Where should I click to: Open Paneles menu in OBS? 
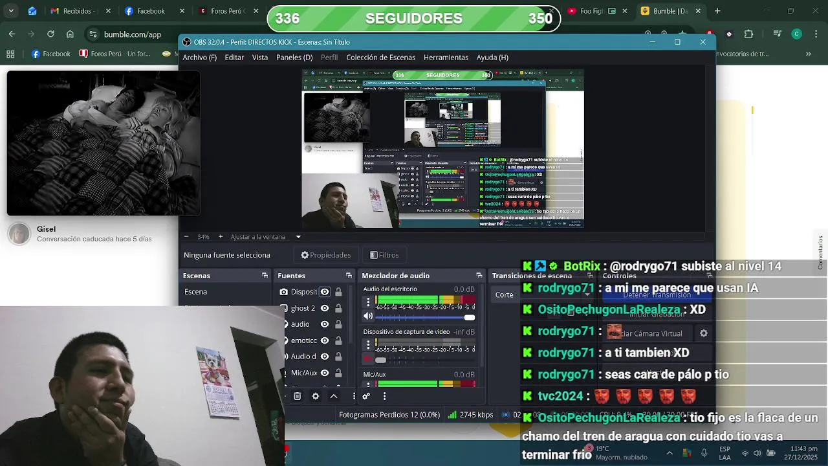point(294,58)
